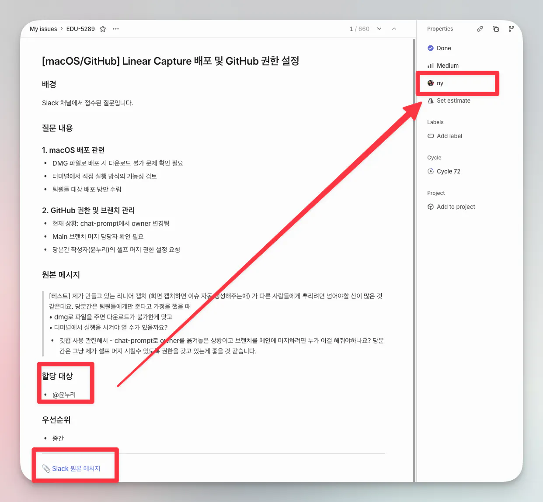Screen dimensions: 543x502
Task: Copy git branch name icon
Action: tap(512, 29)
